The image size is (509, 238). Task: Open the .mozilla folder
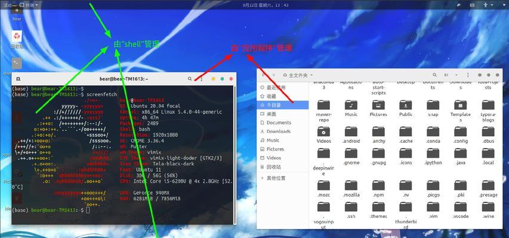[351, 189]
